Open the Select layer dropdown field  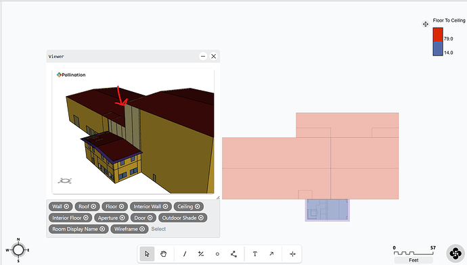pyautogui.click(x=158, y=229)
